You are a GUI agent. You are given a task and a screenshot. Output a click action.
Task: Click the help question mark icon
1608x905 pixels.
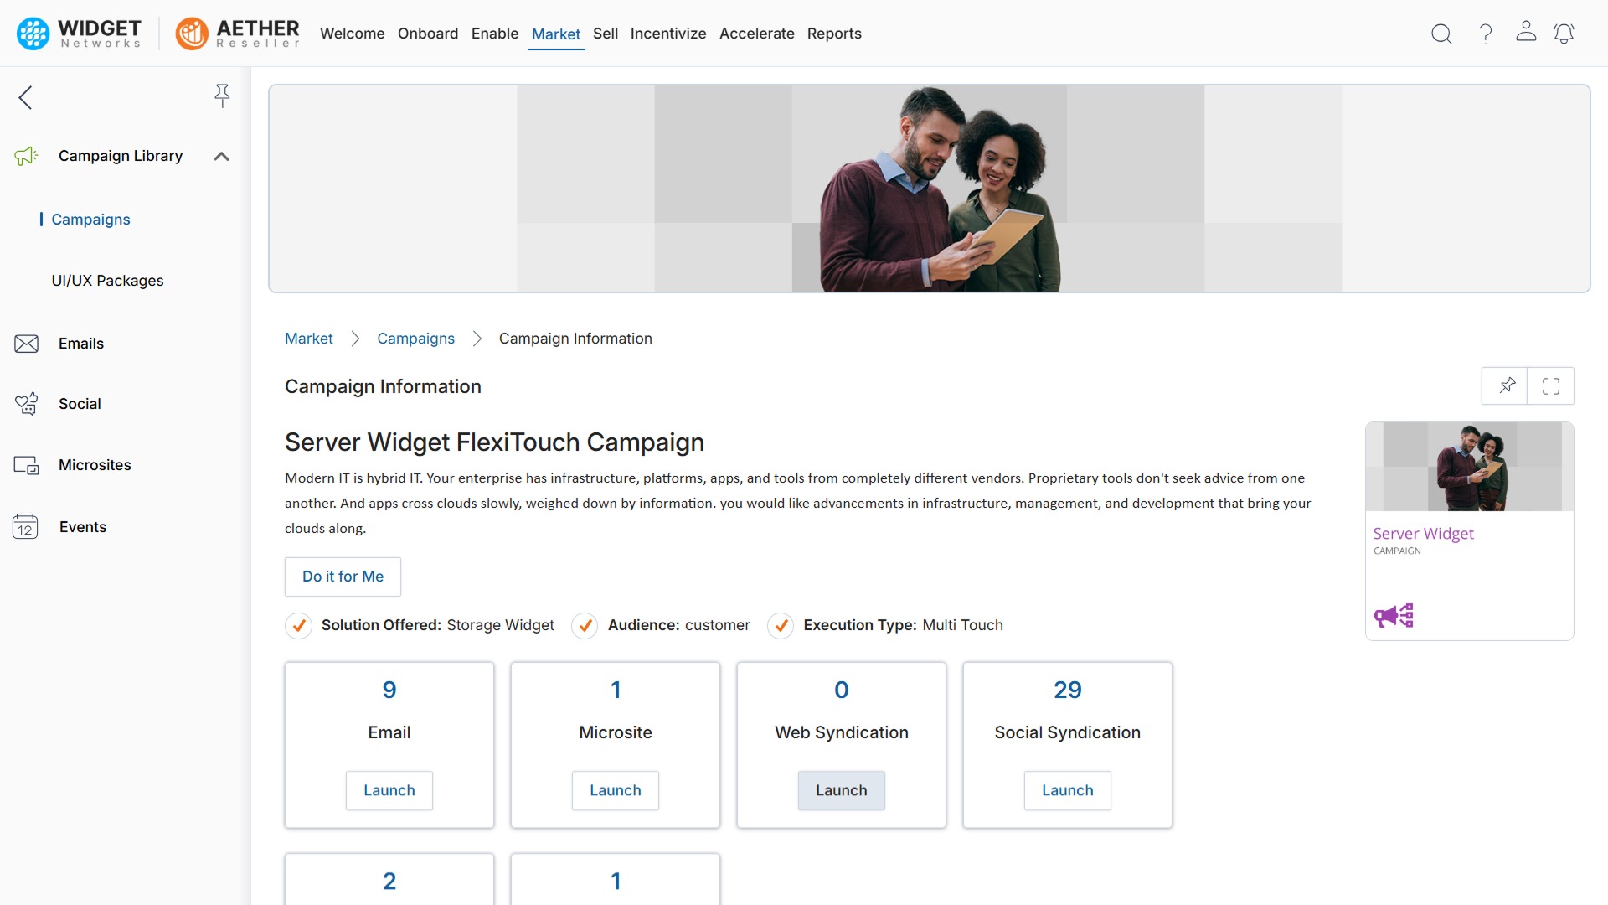pyautogui.click(x=1486, y=34)
